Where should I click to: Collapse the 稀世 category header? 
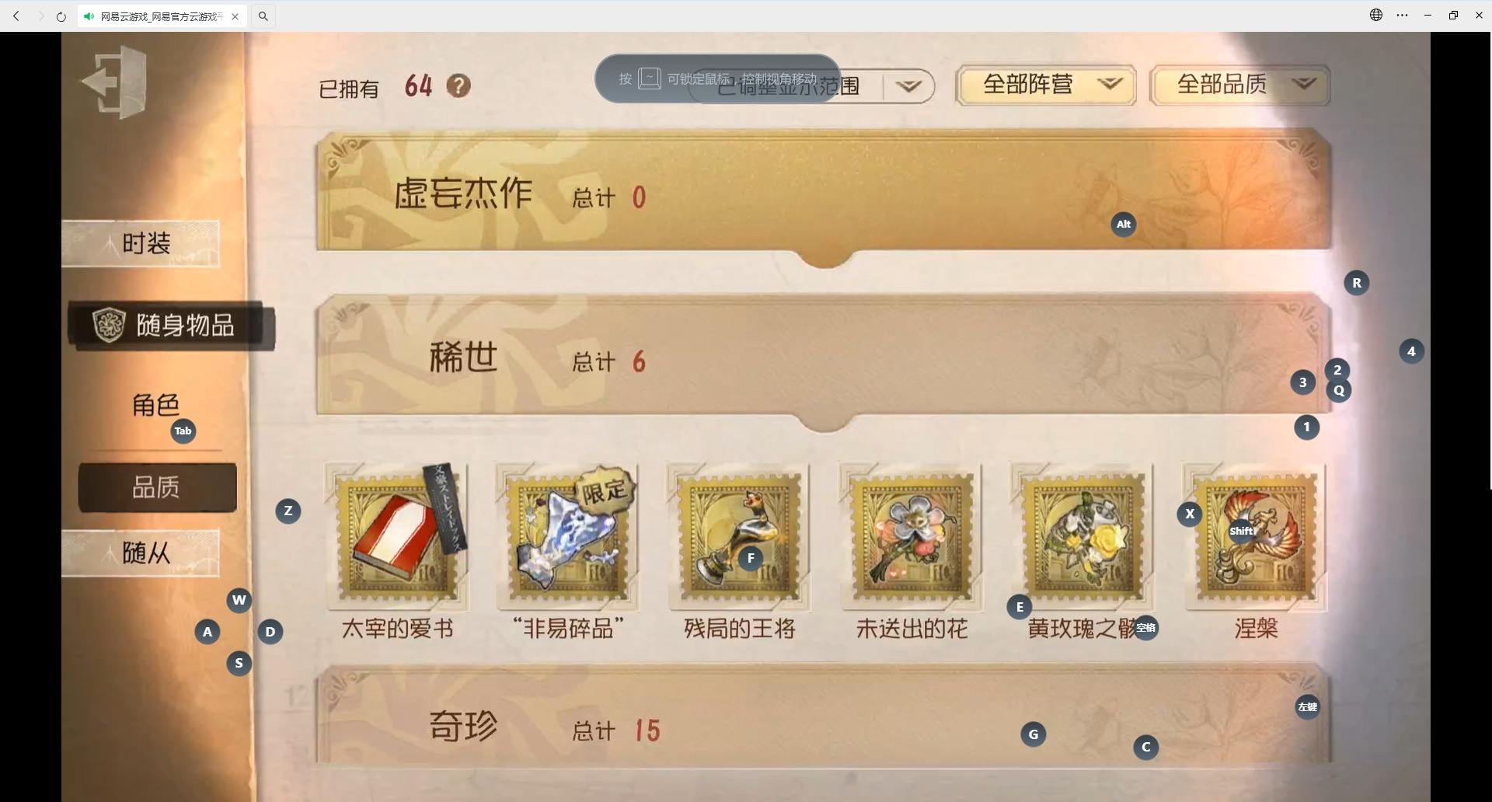tap(824, 359)
